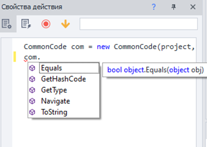
Task: Pick ToString from the autocomplete list
Action: click(64, 112)
